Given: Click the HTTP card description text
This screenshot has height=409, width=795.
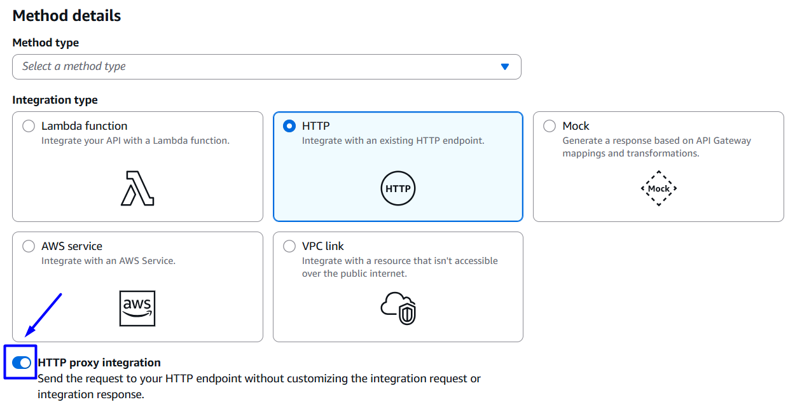Looking at the screenshot, I should pos(393,141).
